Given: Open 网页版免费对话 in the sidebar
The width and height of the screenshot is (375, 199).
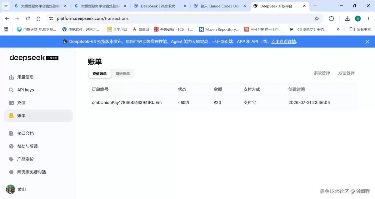Looking at the screenshot, I should 38,172.
